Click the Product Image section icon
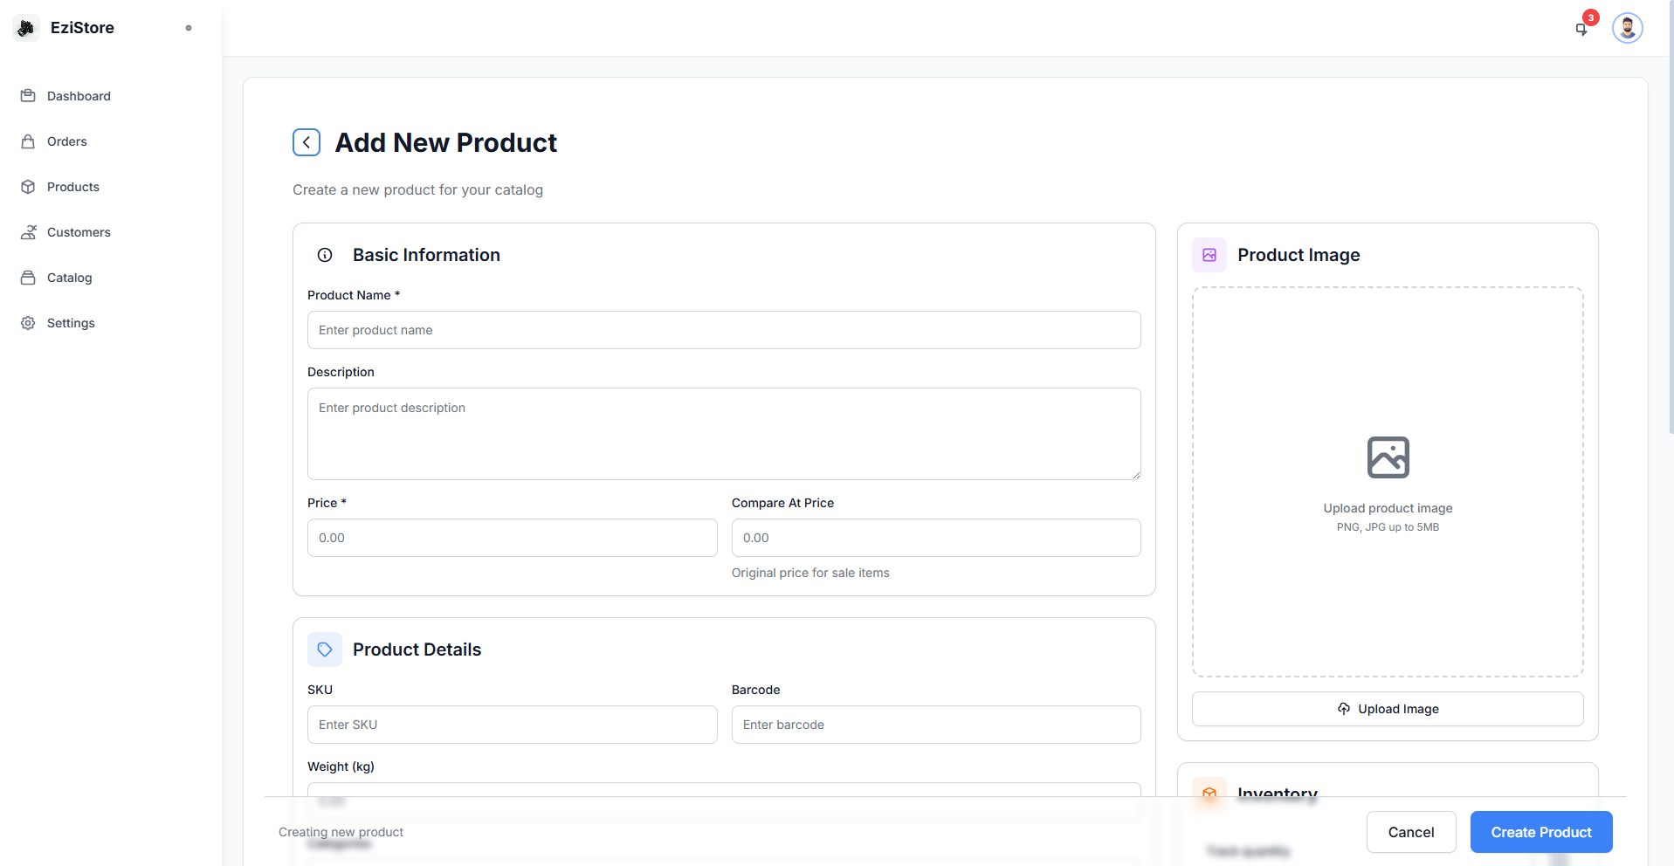The image size is (1674, 866). tap(1209, 255)
